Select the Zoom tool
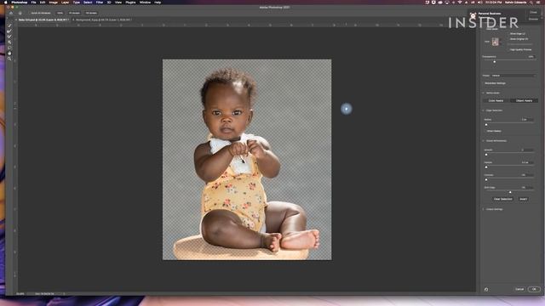The image size is (545, 306). 9,59
